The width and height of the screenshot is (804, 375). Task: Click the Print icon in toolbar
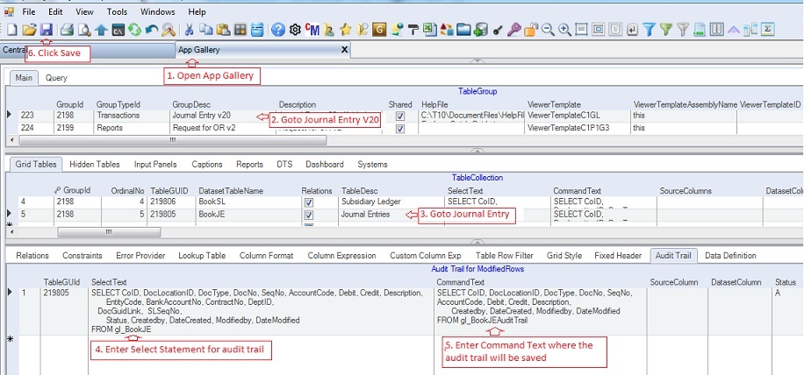68,30
